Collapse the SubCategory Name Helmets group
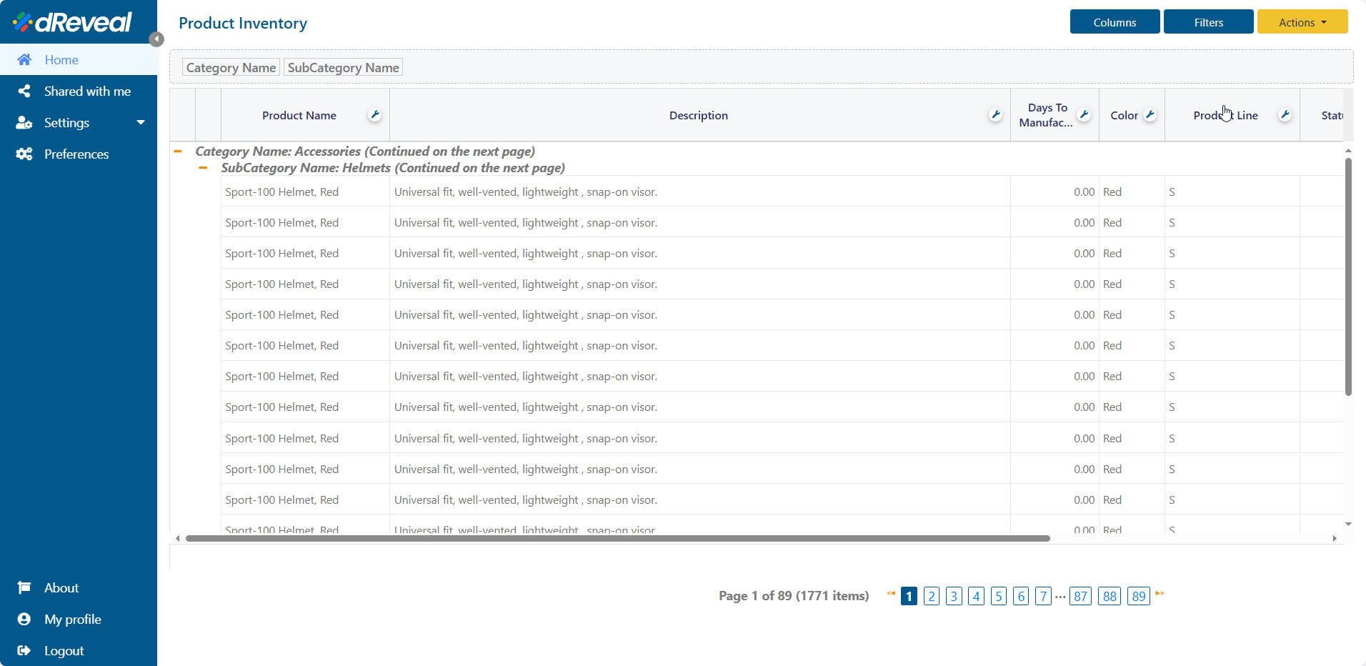This screenshot has height=666, width=1366. (204, 168)
